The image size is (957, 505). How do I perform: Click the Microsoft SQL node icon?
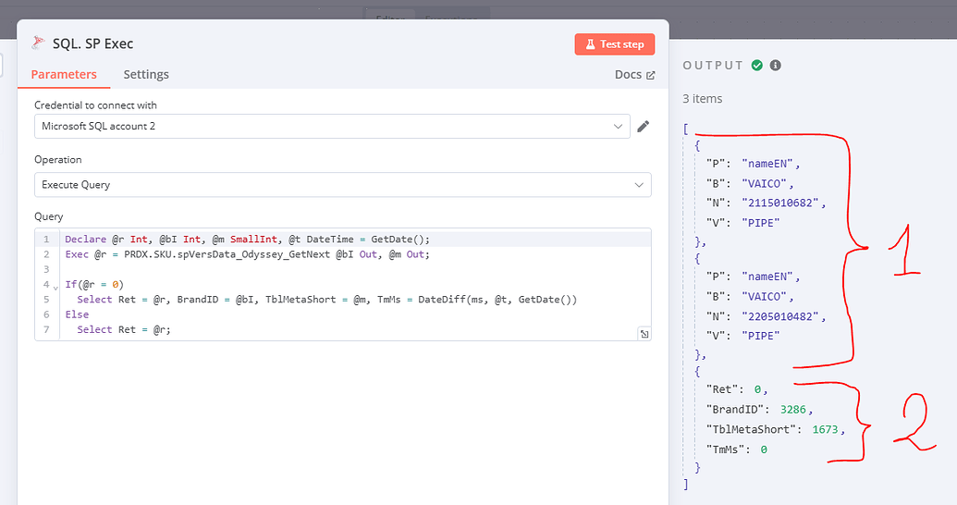[x=38, y=43]
